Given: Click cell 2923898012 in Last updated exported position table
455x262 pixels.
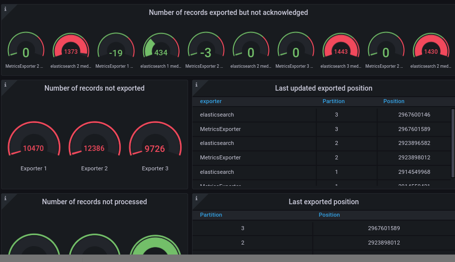Looking at the screenshot, I should tap(414, 158).
